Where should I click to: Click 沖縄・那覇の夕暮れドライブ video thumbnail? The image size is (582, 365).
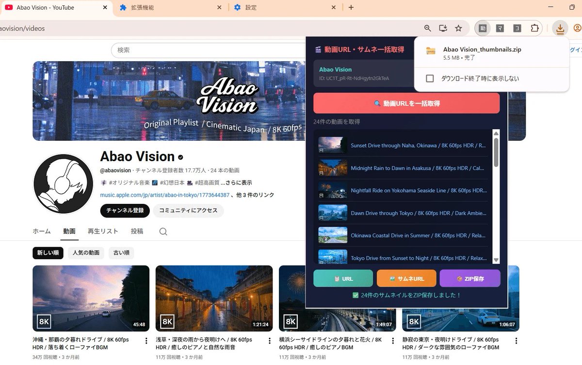pos(91,299)
